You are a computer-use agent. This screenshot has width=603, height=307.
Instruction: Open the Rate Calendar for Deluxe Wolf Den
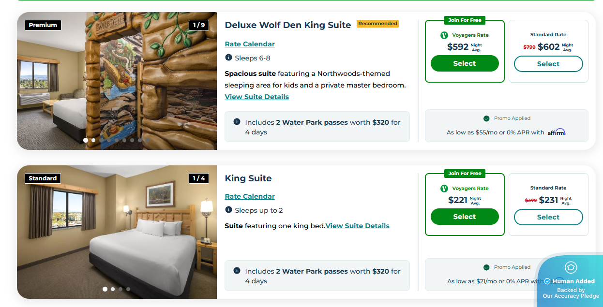(x=250, y=44)
